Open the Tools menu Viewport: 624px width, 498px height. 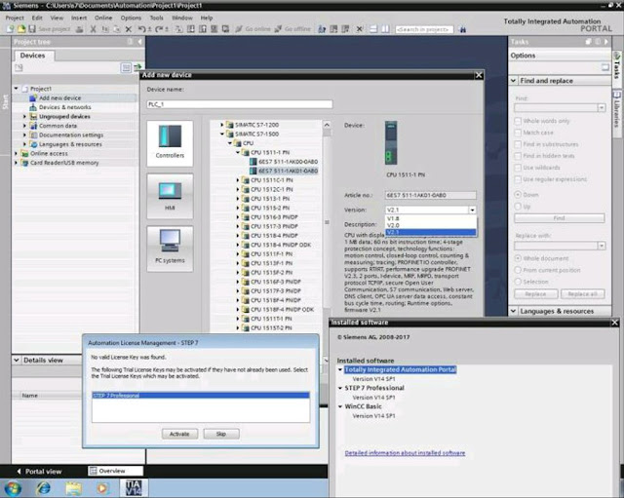click(x=156, y=18)
